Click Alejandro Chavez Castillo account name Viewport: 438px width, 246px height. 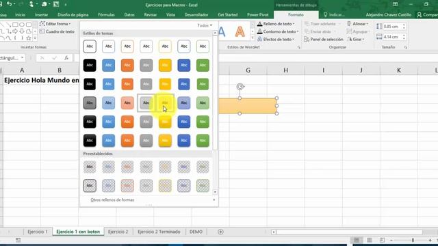389,15
